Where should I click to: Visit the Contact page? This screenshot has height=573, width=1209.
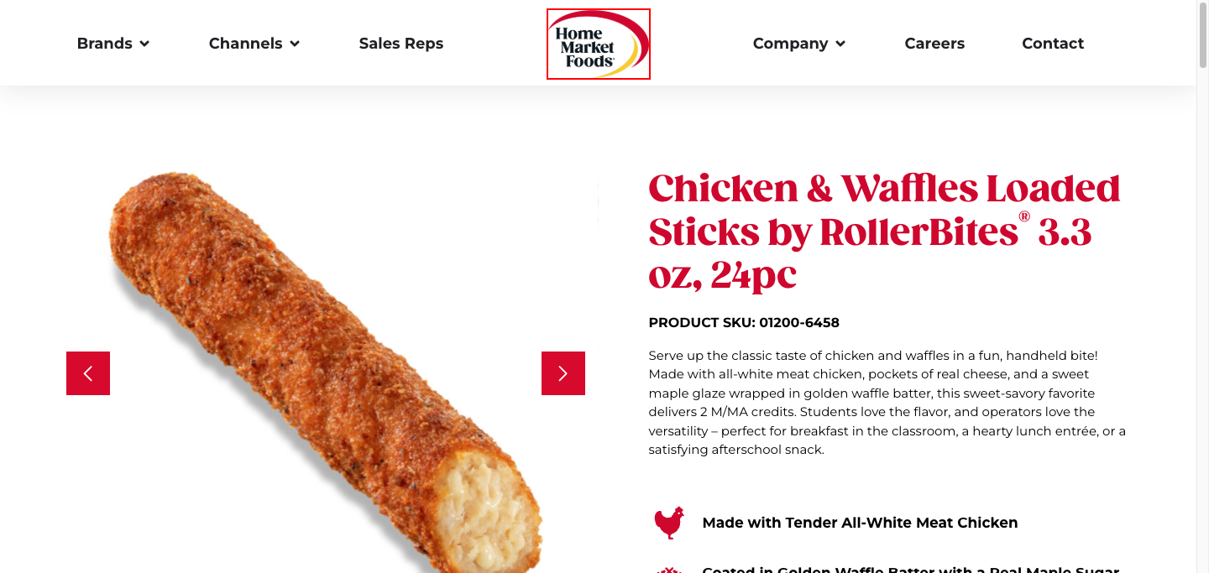tap(1053, 44)
